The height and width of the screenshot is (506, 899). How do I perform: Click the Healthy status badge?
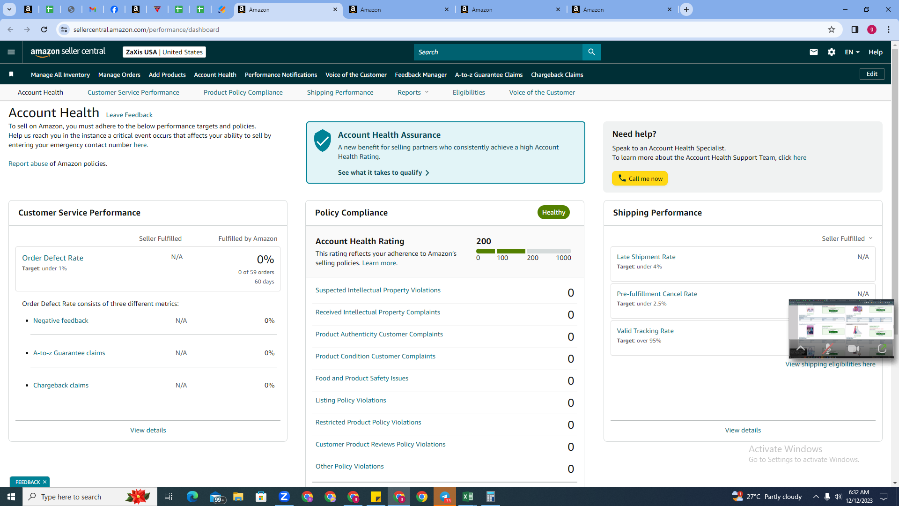tap(553, 212)
